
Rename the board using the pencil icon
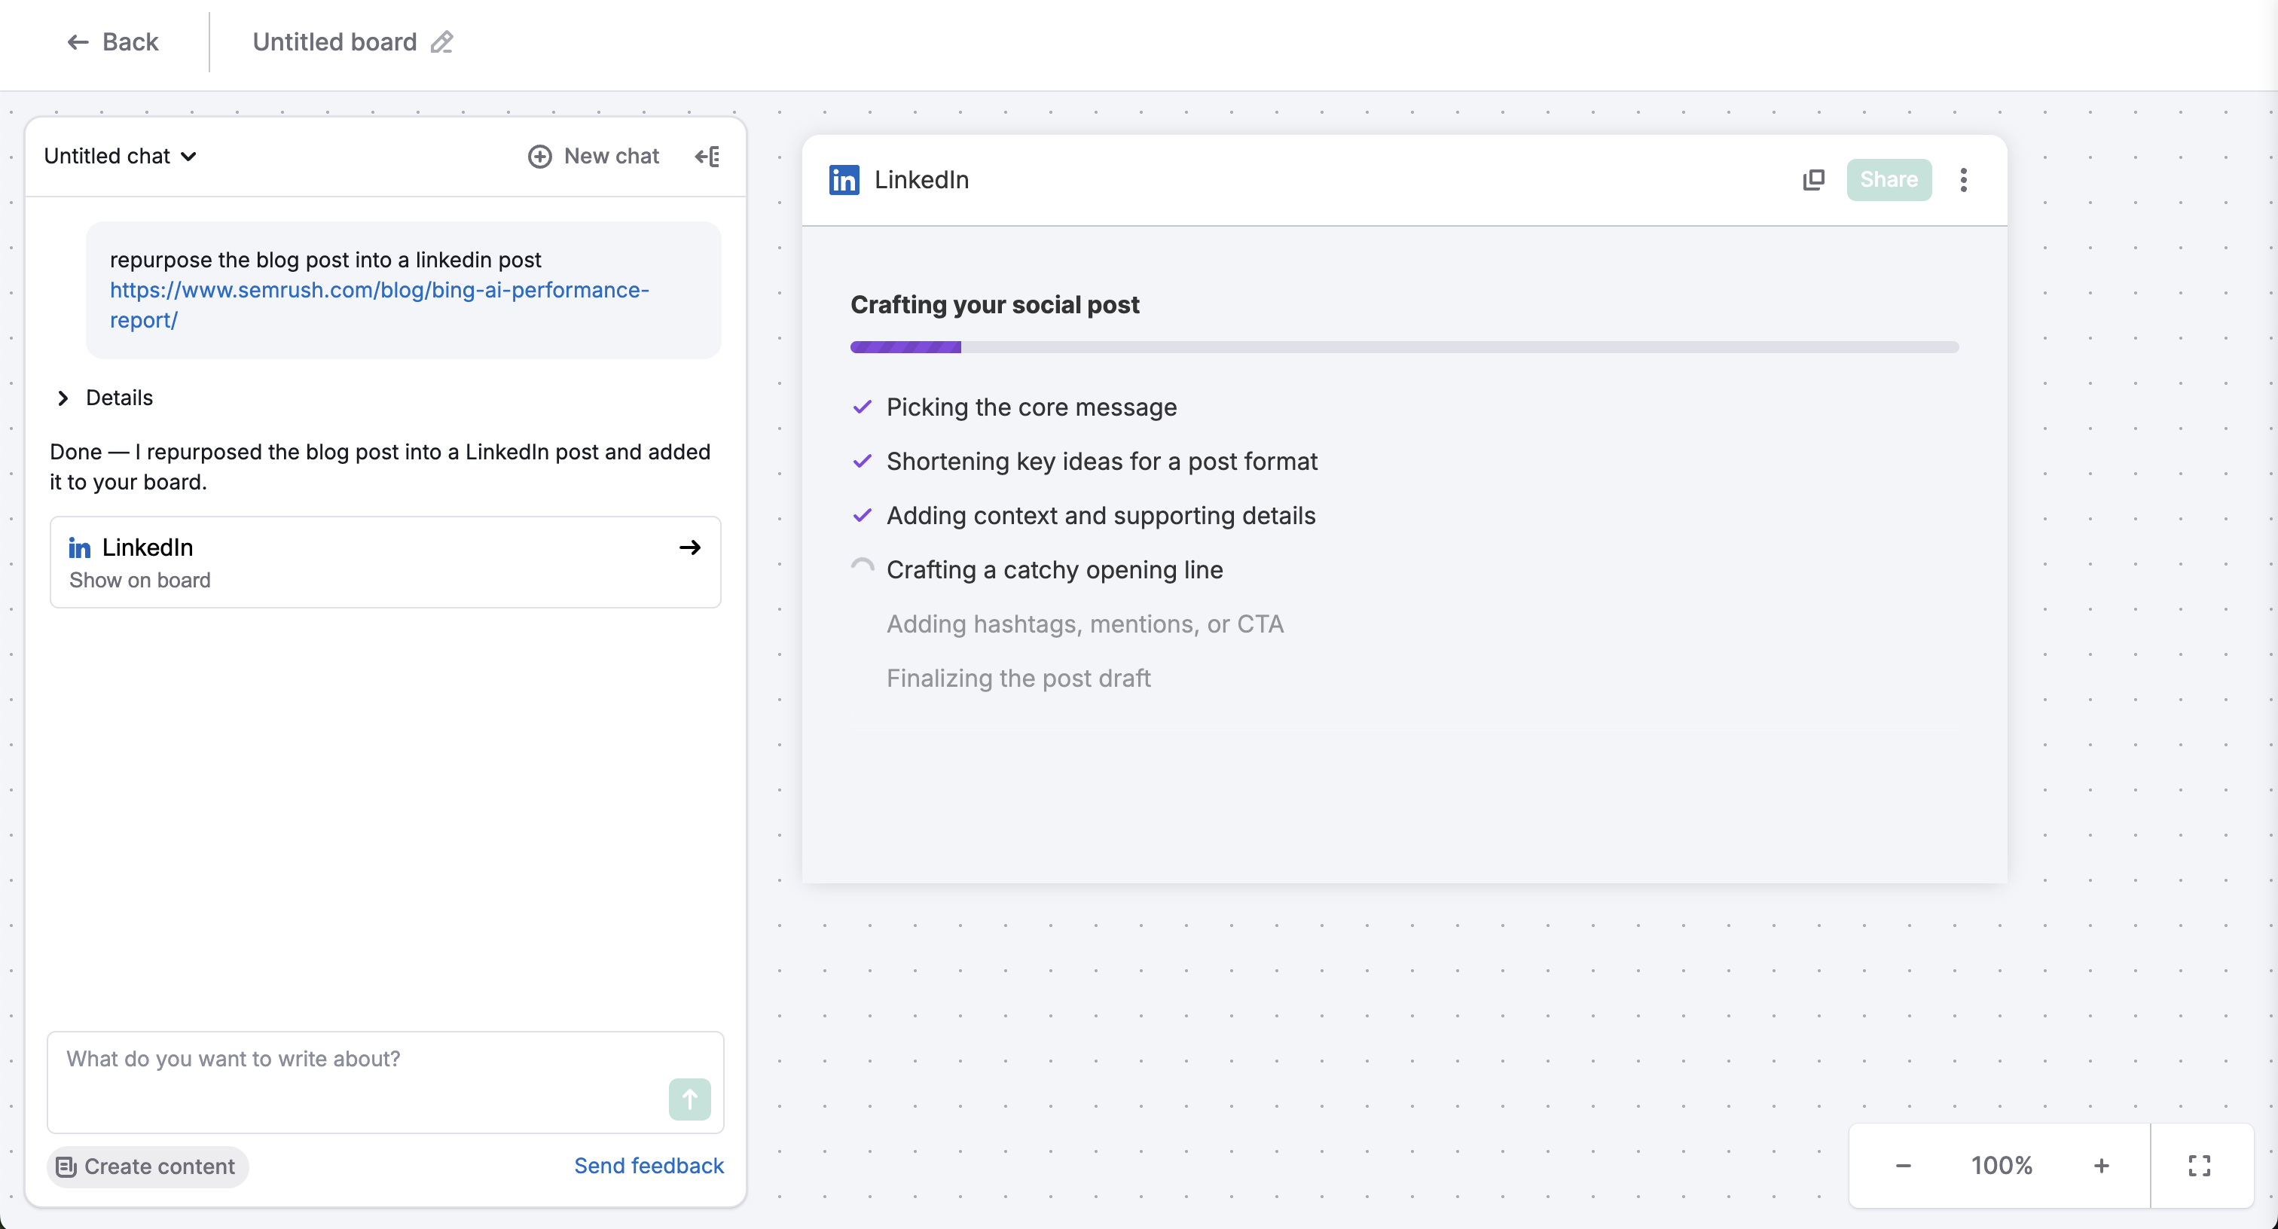pyautogui.click(x=441, y=41)
